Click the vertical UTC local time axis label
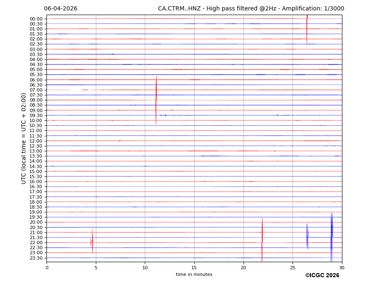Screen dimensions: 388x291 24,138
